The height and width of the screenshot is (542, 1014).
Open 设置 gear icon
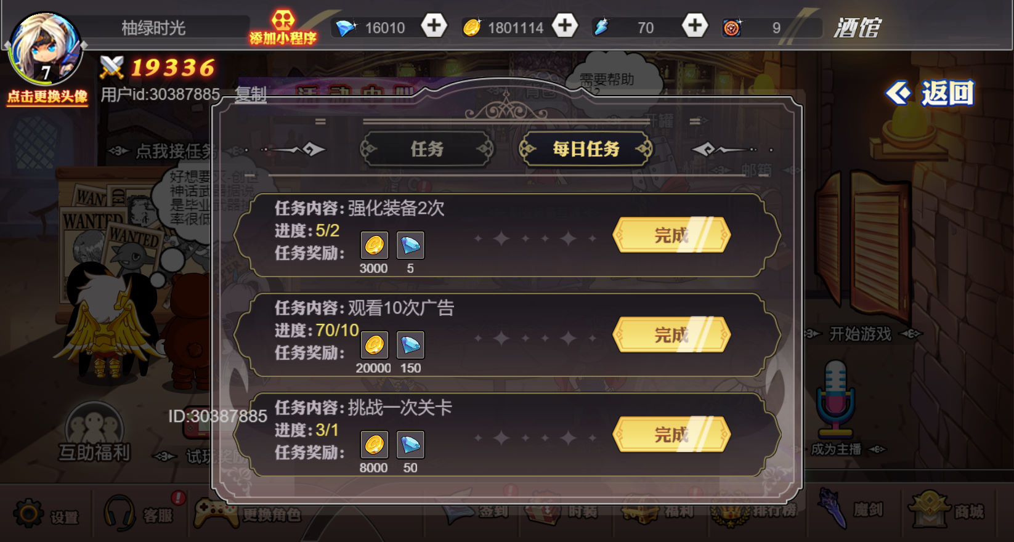pyautogui.click(x=28, y=513)
